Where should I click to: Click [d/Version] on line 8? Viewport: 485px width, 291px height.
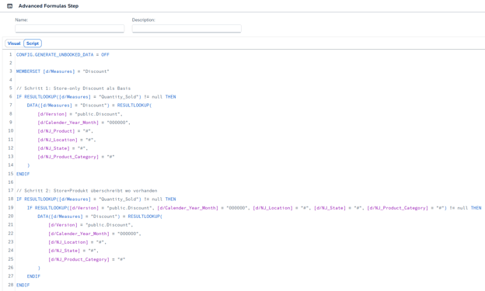(52, 114)
